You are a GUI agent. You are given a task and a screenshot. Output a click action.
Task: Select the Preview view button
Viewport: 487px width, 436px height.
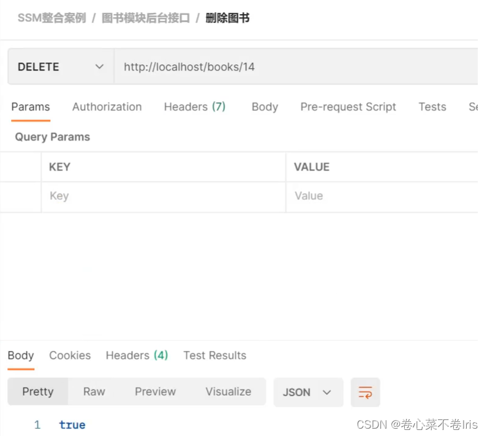[156, 391]
